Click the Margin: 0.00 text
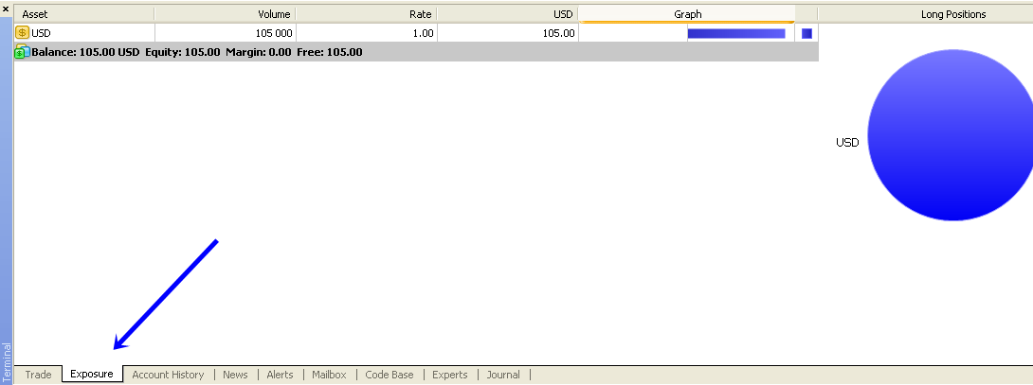This screenshot has width=1033, height=385. (258, 52)
